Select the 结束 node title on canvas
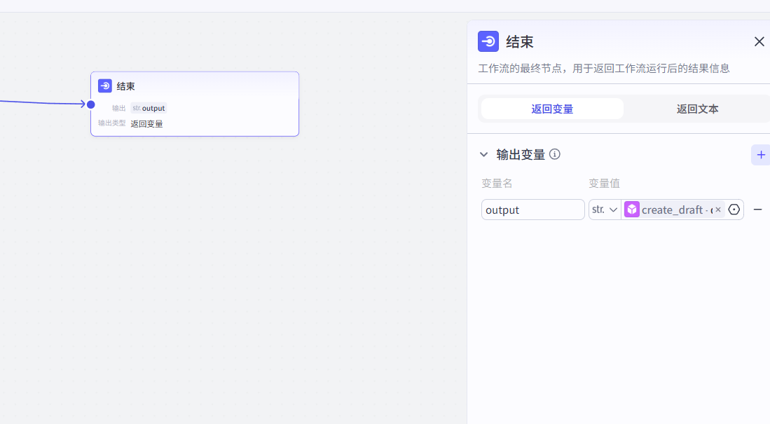The image size is (770, 424). pyautogui.click(x=126, y=86)
